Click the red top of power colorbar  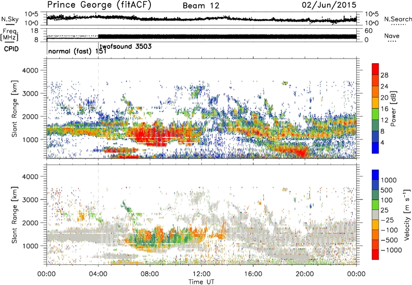point(375,69)
